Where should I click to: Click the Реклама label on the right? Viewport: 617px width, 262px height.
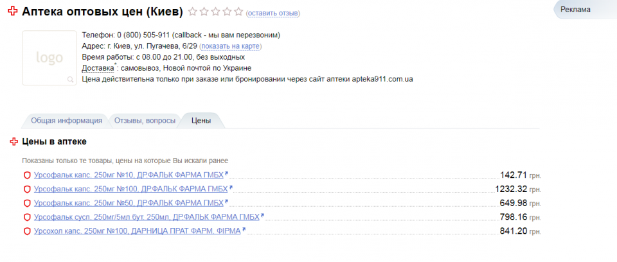pos(575,10)
